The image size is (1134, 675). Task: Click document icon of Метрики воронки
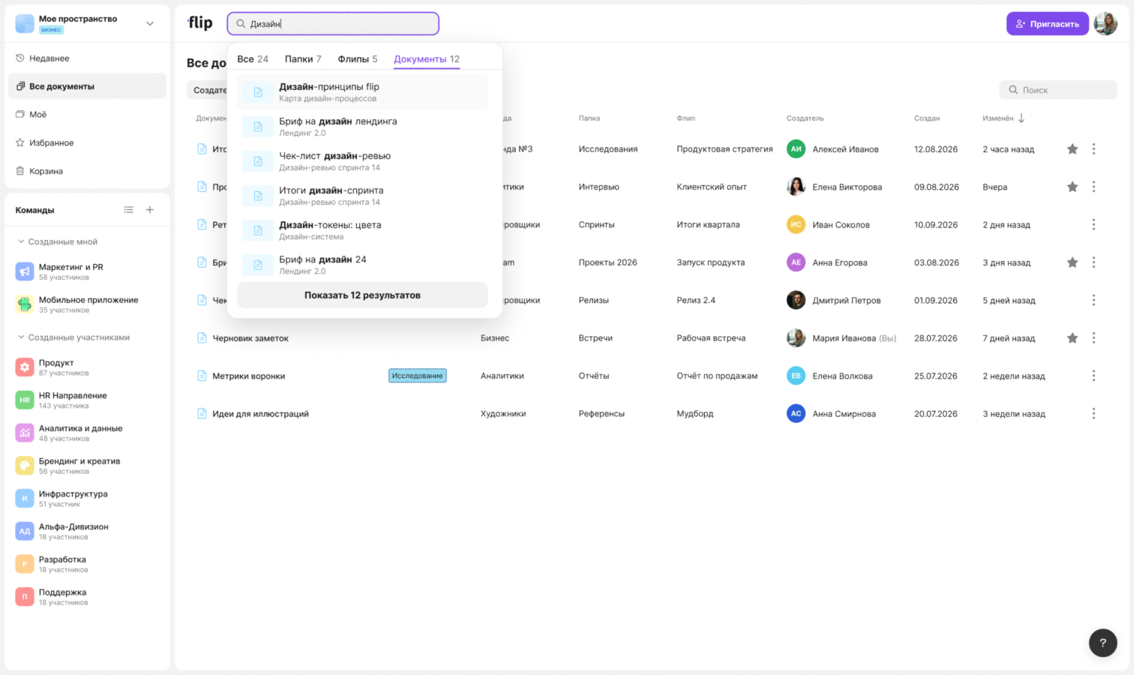coord(202,376)
